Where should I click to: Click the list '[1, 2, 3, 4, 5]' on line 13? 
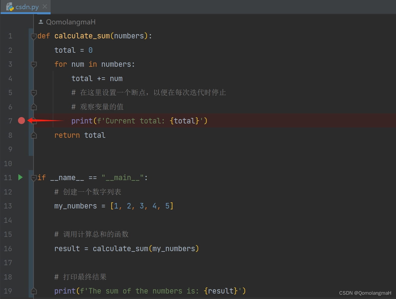(x=142, y=206)
